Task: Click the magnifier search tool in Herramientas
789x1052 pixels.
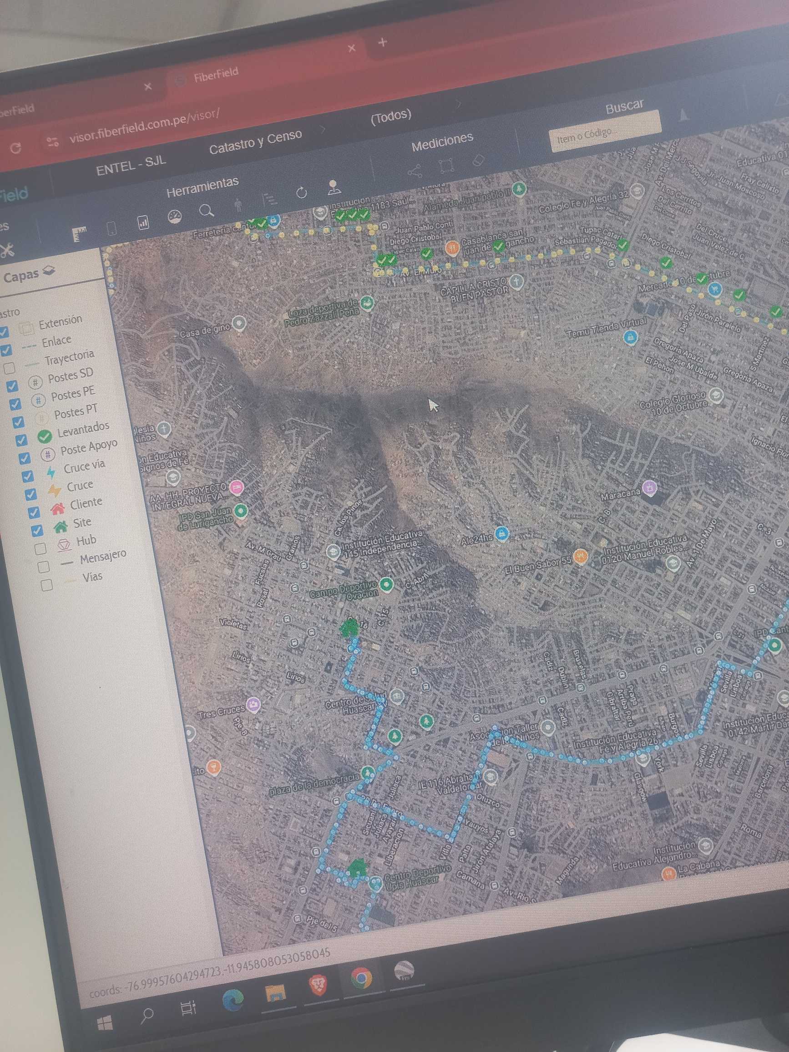Action: [207, 211]
